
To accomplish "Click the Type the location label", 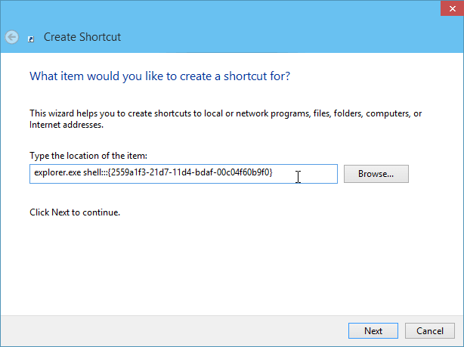I will [88, 156].
